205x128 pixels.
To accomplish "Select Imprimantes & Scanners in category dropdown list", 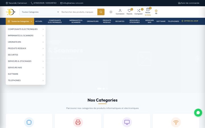I will (26, 36).
